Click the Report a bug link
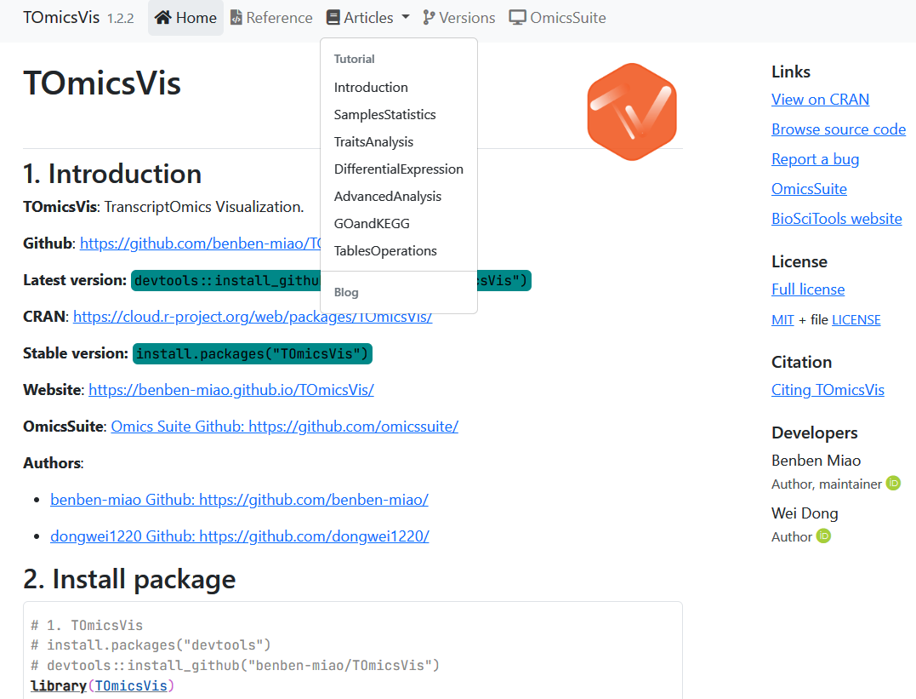 click(x=815, y=159)
